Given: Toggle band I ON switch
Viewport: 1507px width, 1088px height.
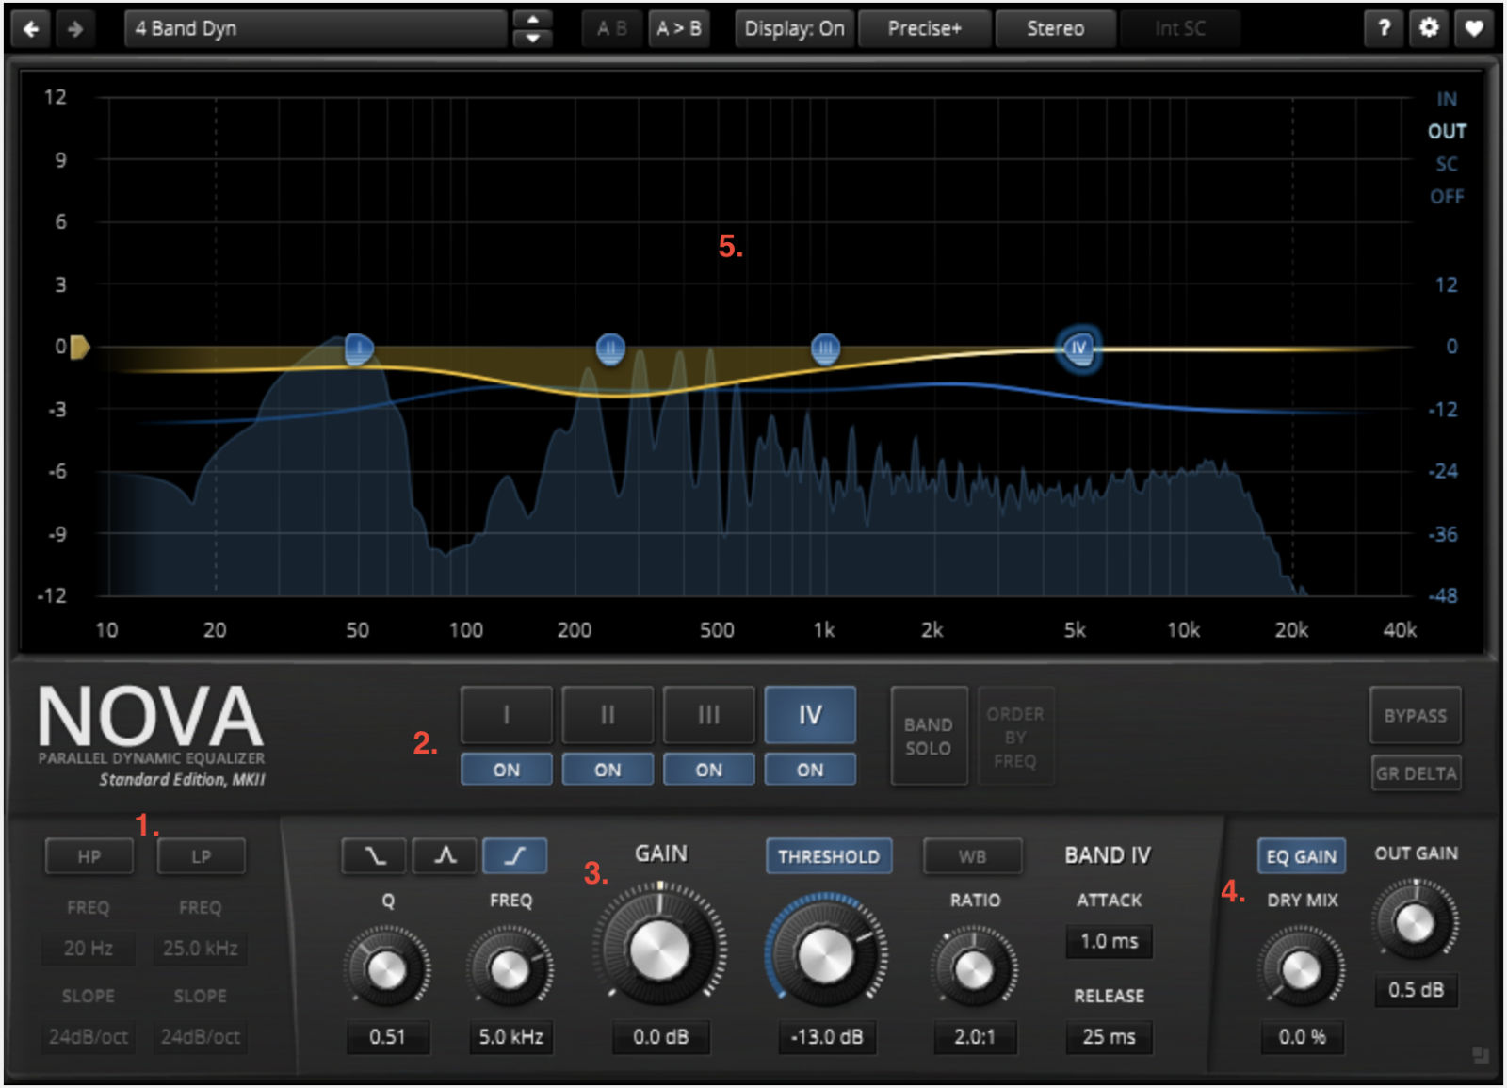Looking at the screenshot, I should [x=506, y=770].
